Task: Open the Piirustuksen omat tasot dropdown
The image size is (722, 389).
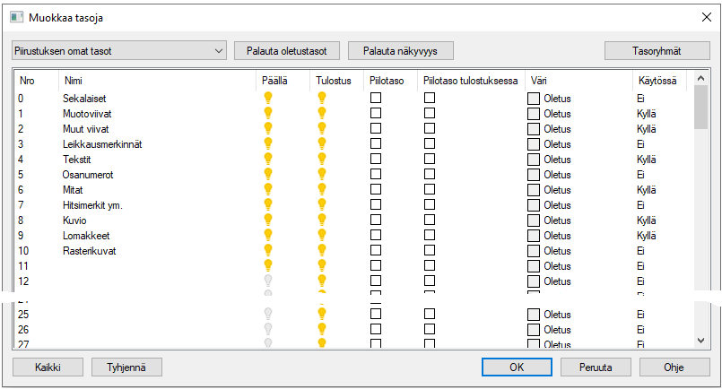Action: click(119, 51)
